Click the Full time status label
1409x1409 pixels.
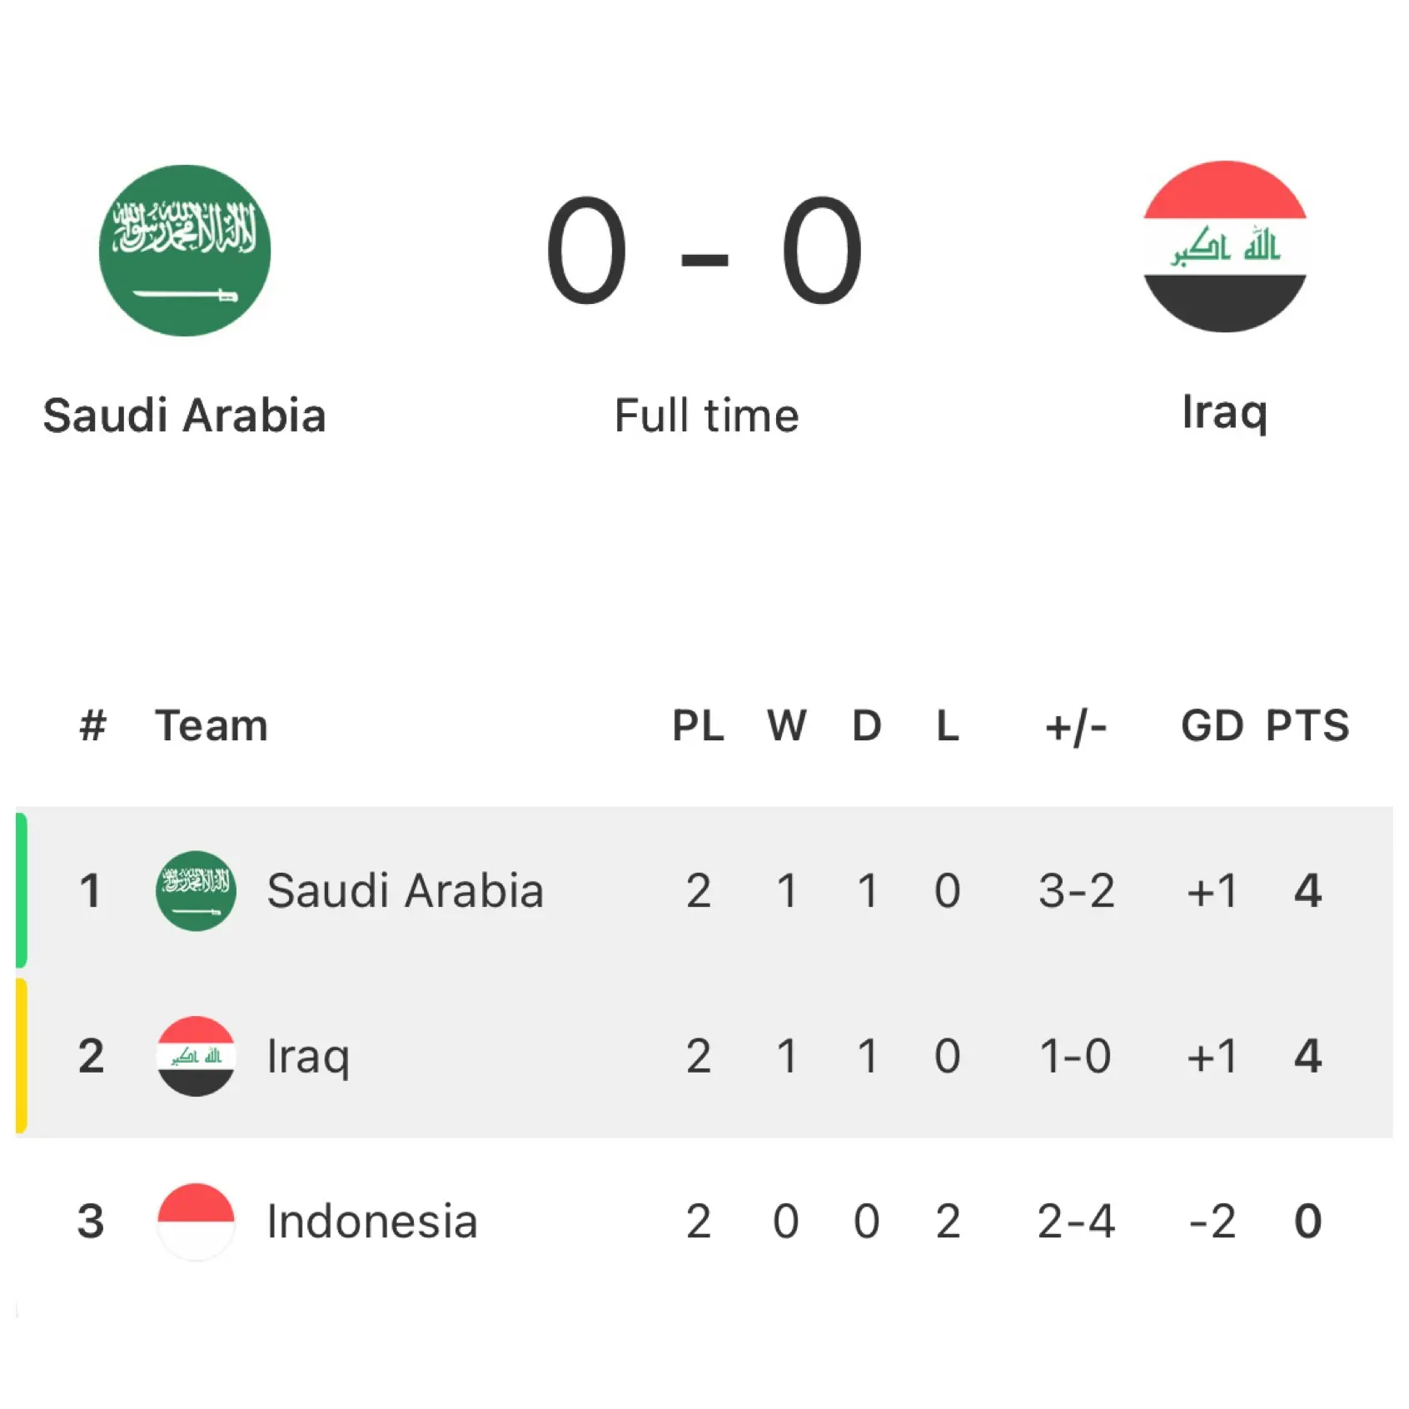point(706,416)
